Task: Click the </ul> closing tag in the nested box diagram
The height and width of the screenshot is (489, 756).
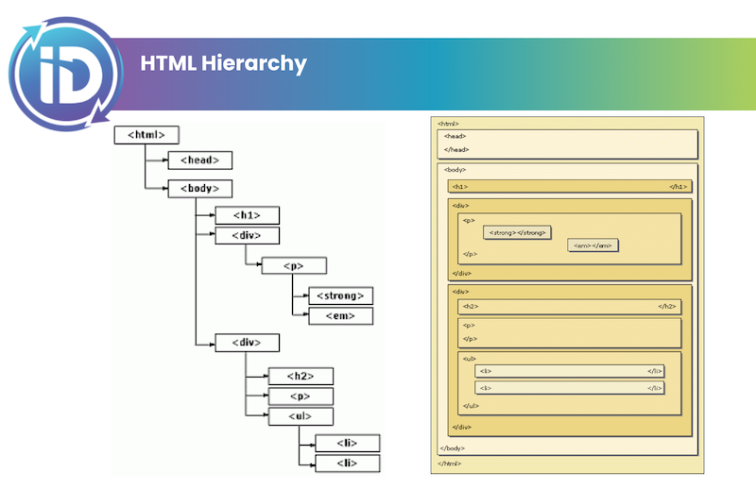Action: click(471, 406)
